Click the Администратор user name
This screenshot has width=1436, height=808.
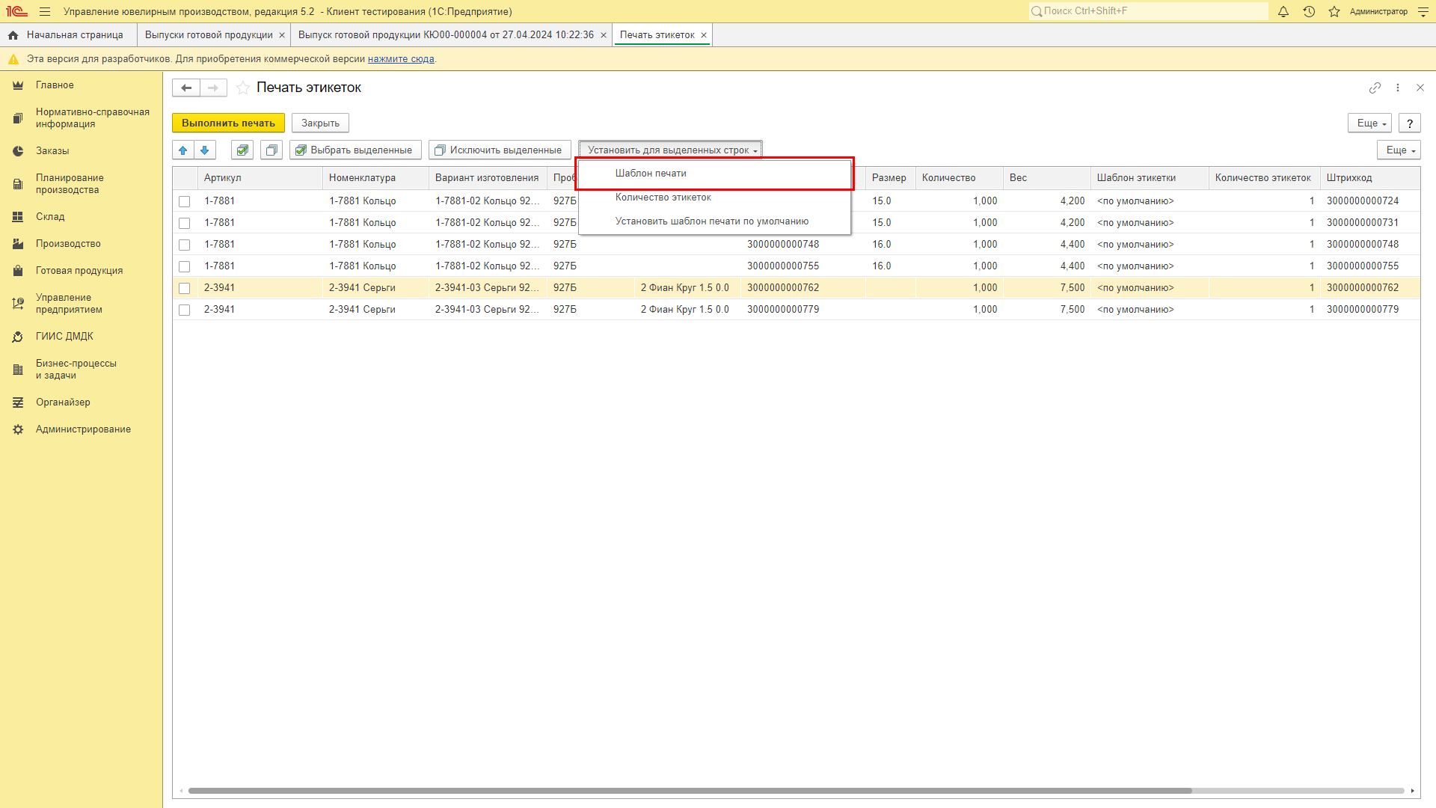pos(1378,11)
